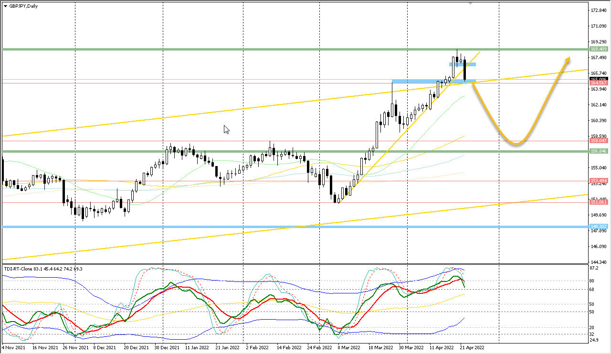Click the 4 Nov 2021 date label
Image resolution: width=611 pixels, height=354 pixels.
pyautogui.click(x=13, y=348)
